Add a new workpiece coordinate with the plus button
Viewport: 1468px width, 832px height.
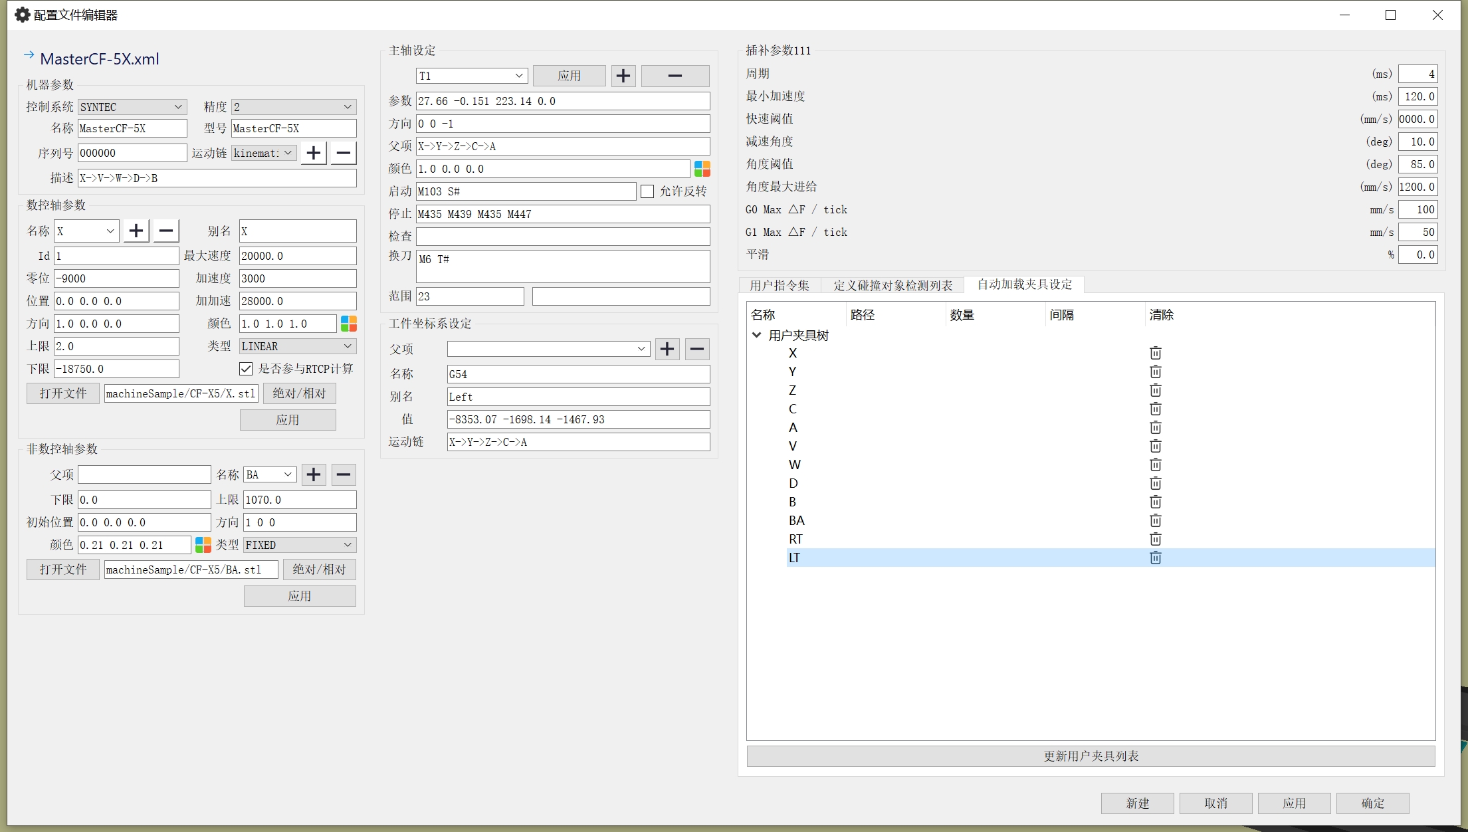[667, 349]
